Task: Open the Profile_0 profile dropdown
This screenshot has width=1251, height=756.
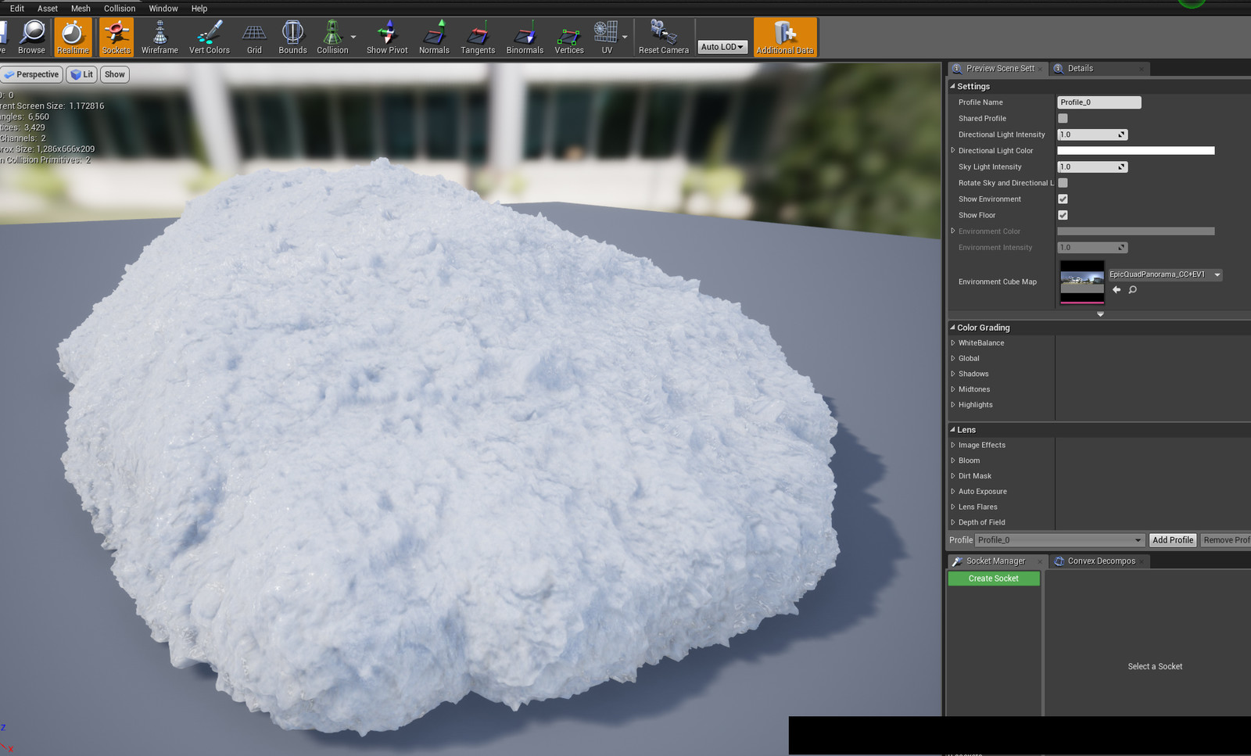Action: pyautogui.click(x=1059, y=540)
